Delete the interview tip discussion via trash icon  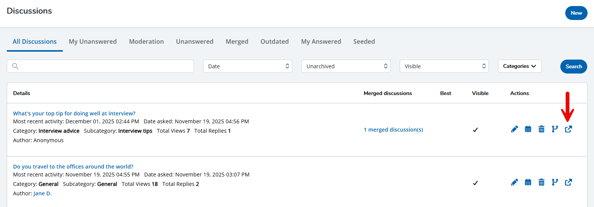tap(541, 129)
